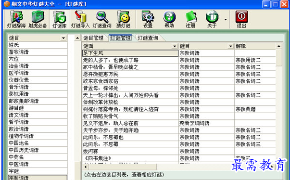Click the 退出 exit icon

tap(241, 19)
